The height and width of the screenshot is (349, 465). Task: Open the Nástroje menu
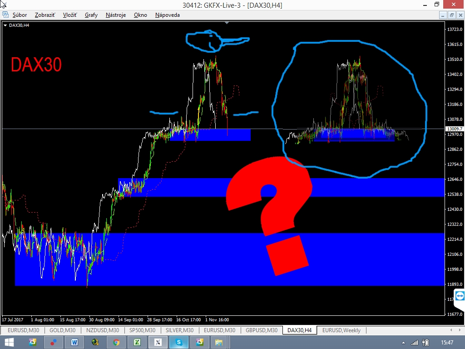(116, 15)
